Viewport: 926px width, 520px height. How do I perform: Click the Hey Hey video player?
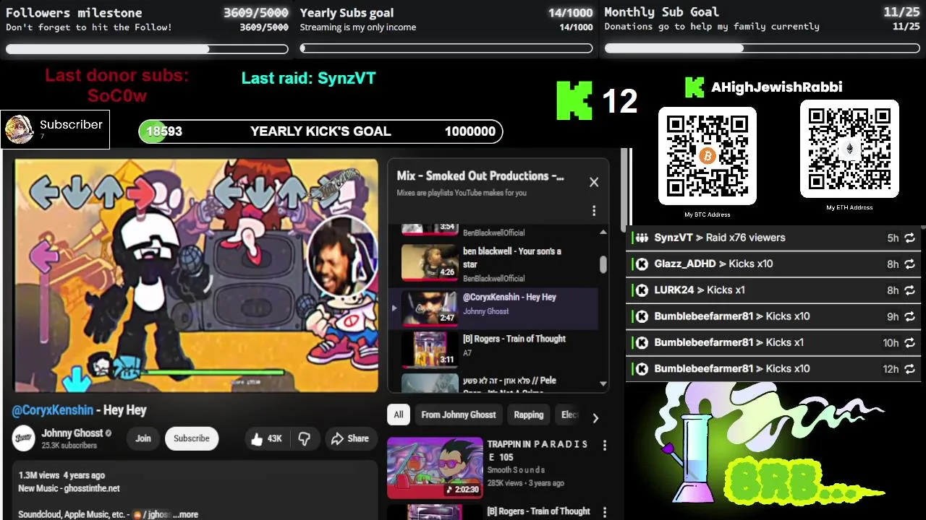click(x=196, y=275)
